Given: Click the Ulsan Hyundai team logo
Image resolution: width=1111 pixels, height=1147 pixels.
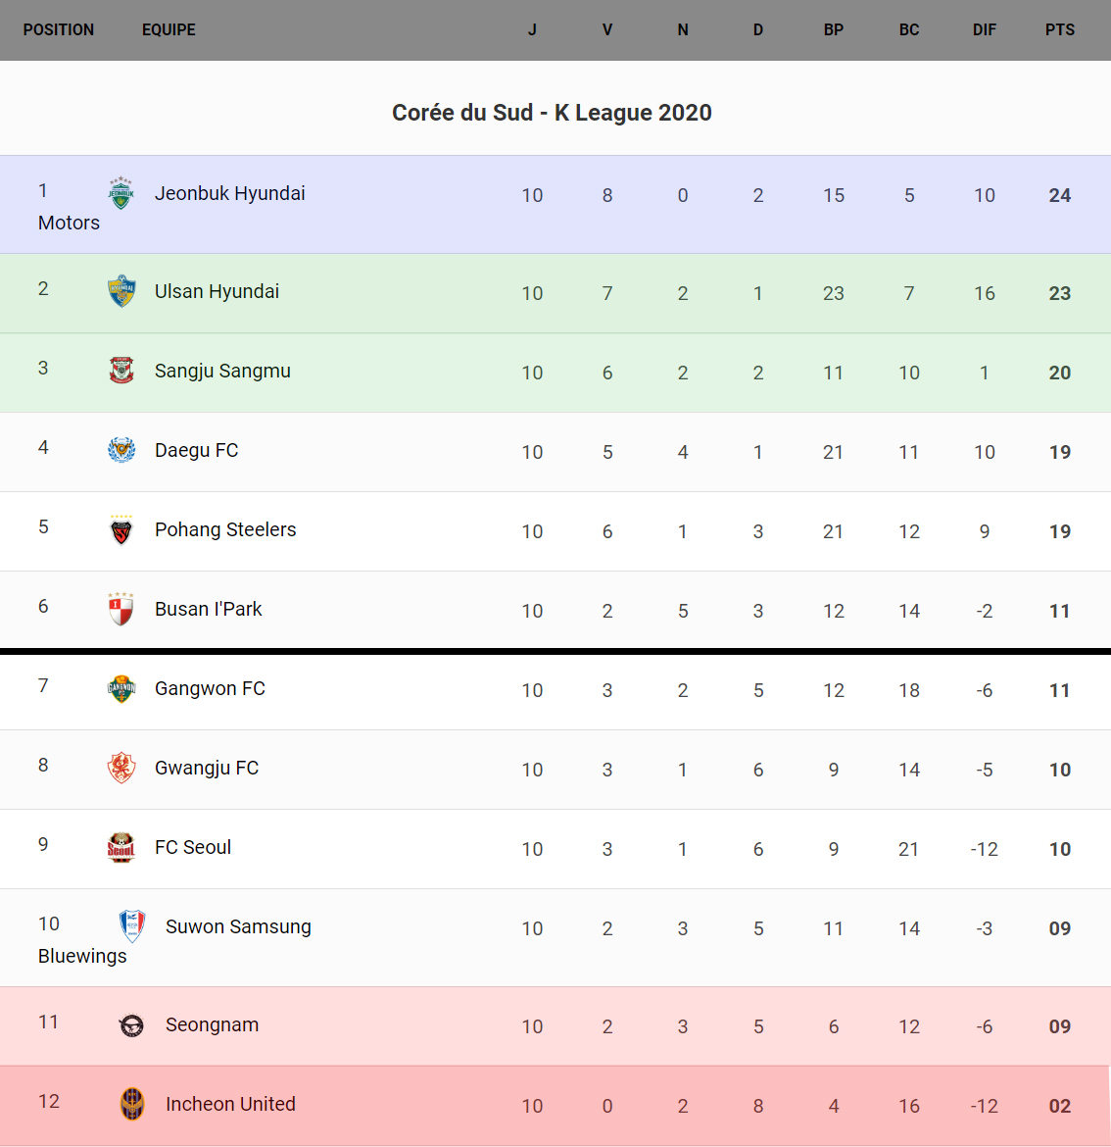Looking at the screenshot, I should [121, 291].
